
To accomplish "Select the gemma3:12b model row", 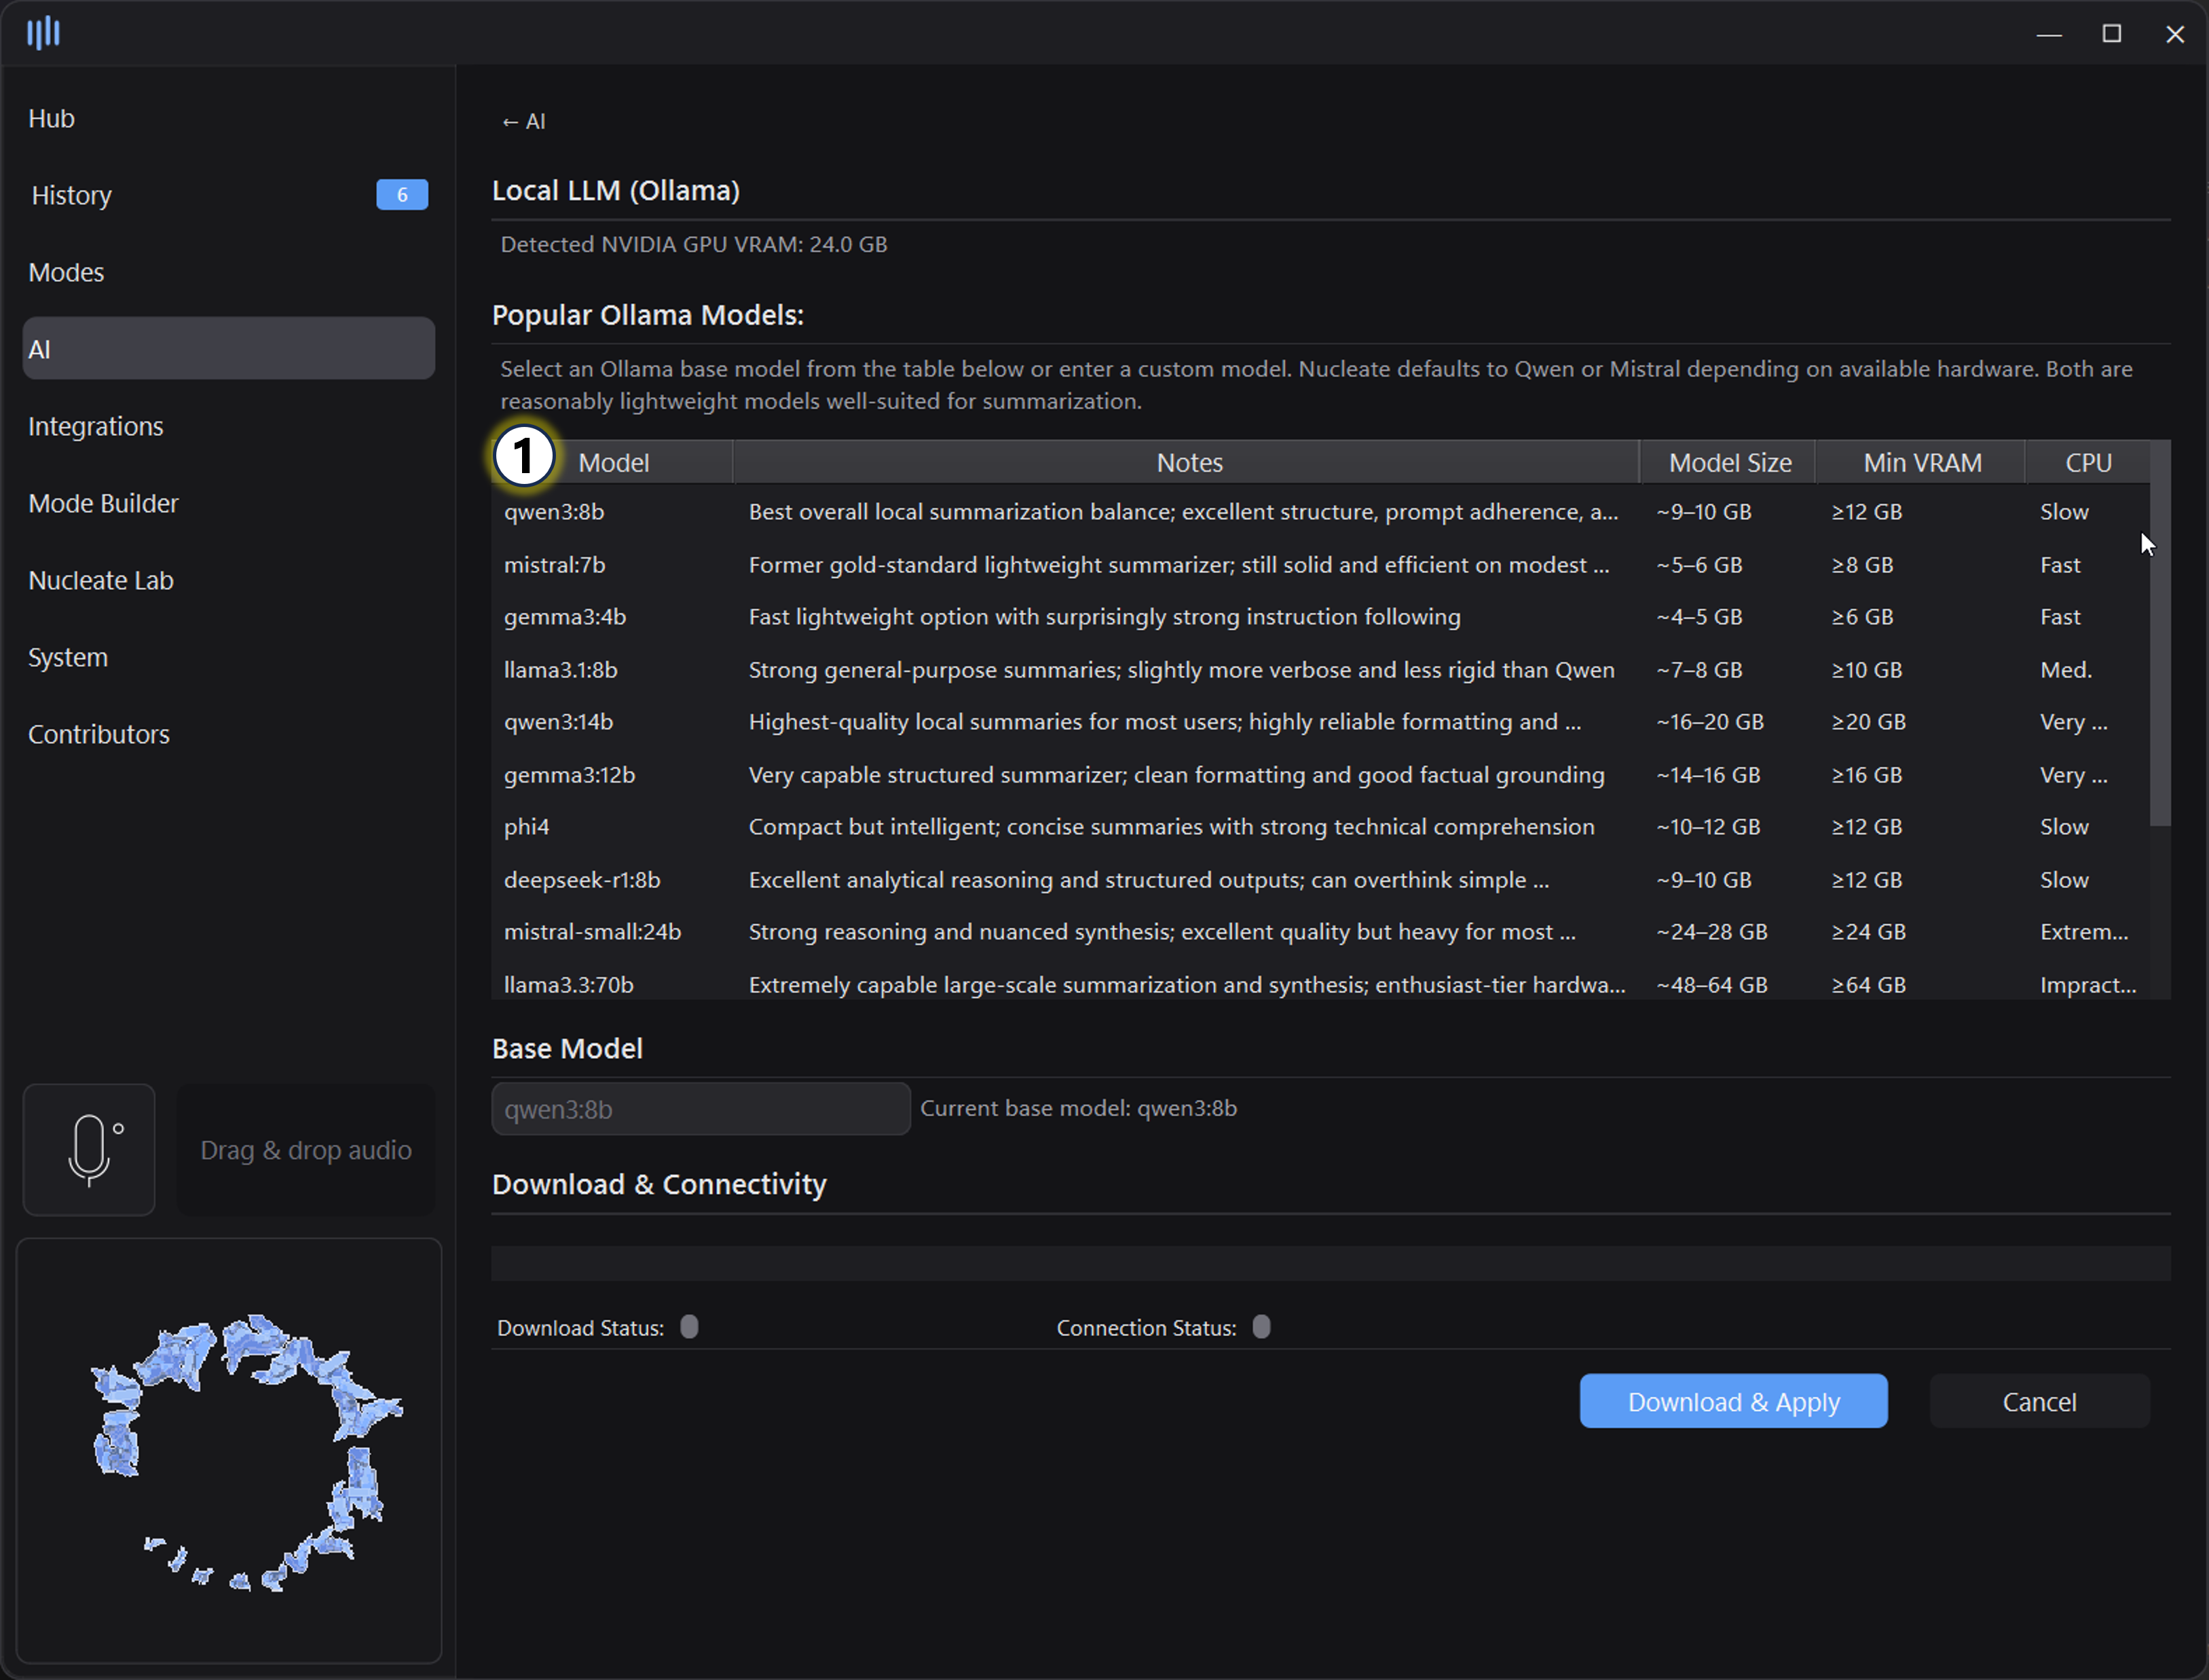I will (x=1320, y=775).
